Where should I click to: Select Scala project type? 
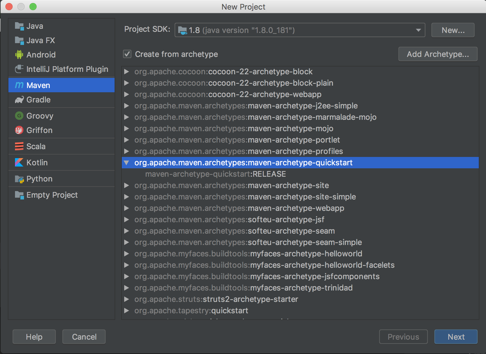click(x=61, y=146)
